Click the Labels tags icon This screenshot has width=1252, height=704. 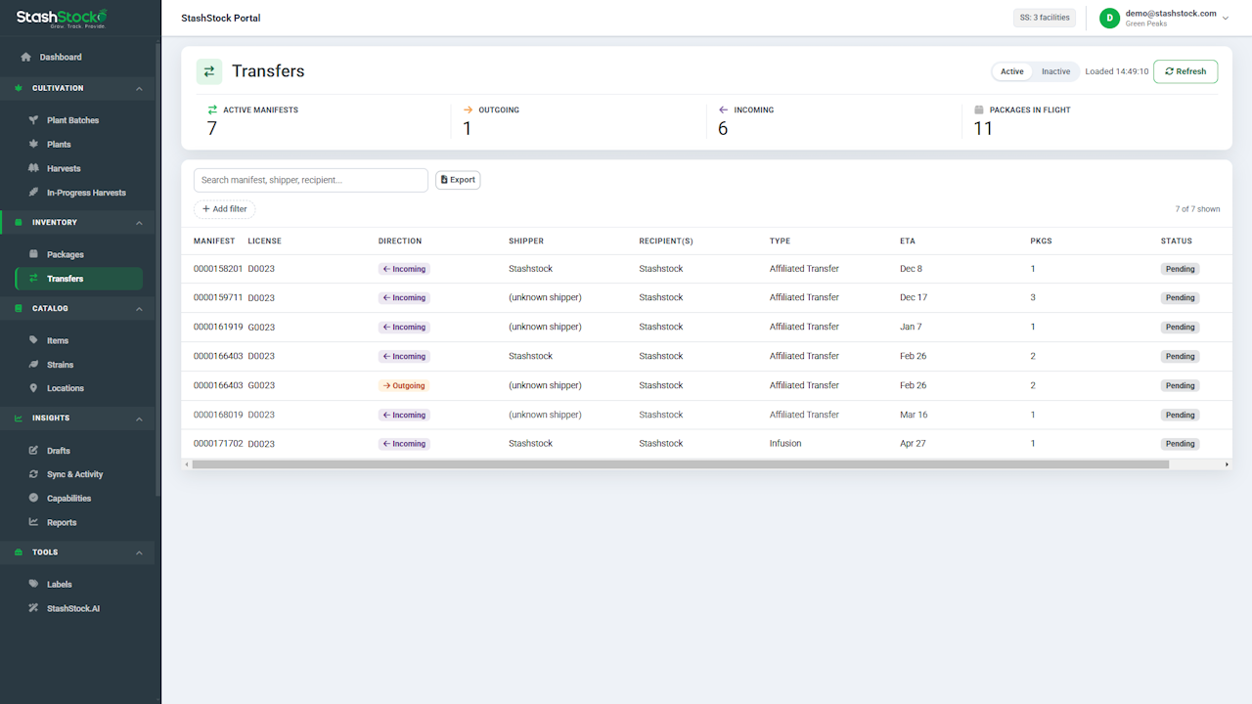34,584
